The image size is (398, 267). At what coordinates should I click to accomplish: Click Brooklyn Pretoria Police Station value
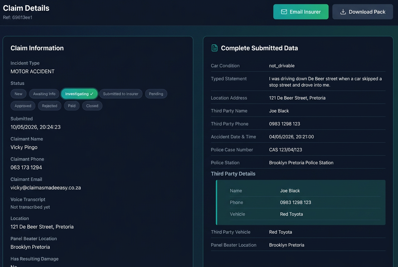[x=301, y=163]
